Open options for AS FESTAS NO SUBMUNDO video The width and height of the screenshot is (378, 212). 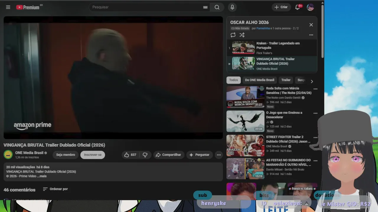tap(315, 161)
